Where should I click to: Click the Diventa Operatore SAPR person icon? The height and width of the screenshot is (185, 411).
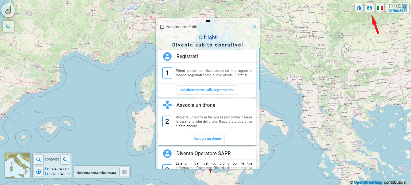point(167,154)
